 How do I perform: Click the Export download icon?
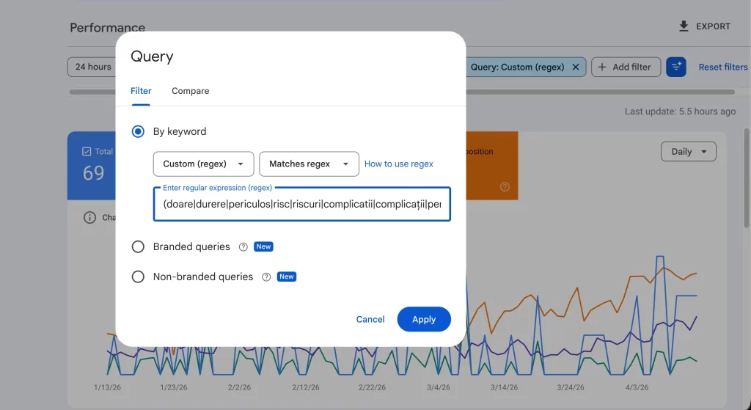684,26
